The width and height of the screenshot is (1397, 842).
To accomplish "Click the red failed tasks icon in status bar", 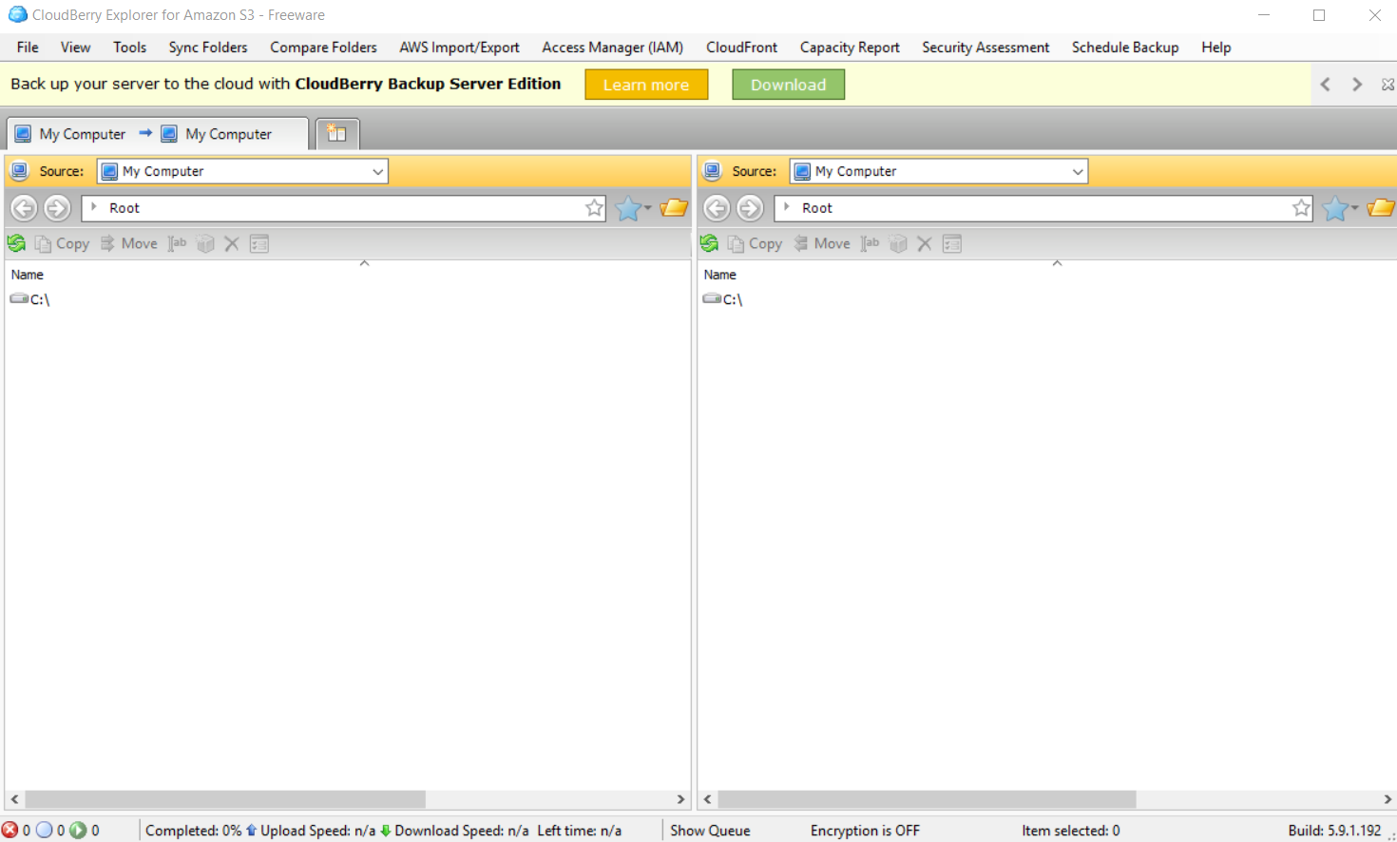I will tap(10, 830).
